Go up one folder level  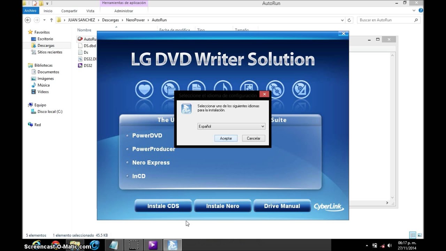(x=51, y=20)
